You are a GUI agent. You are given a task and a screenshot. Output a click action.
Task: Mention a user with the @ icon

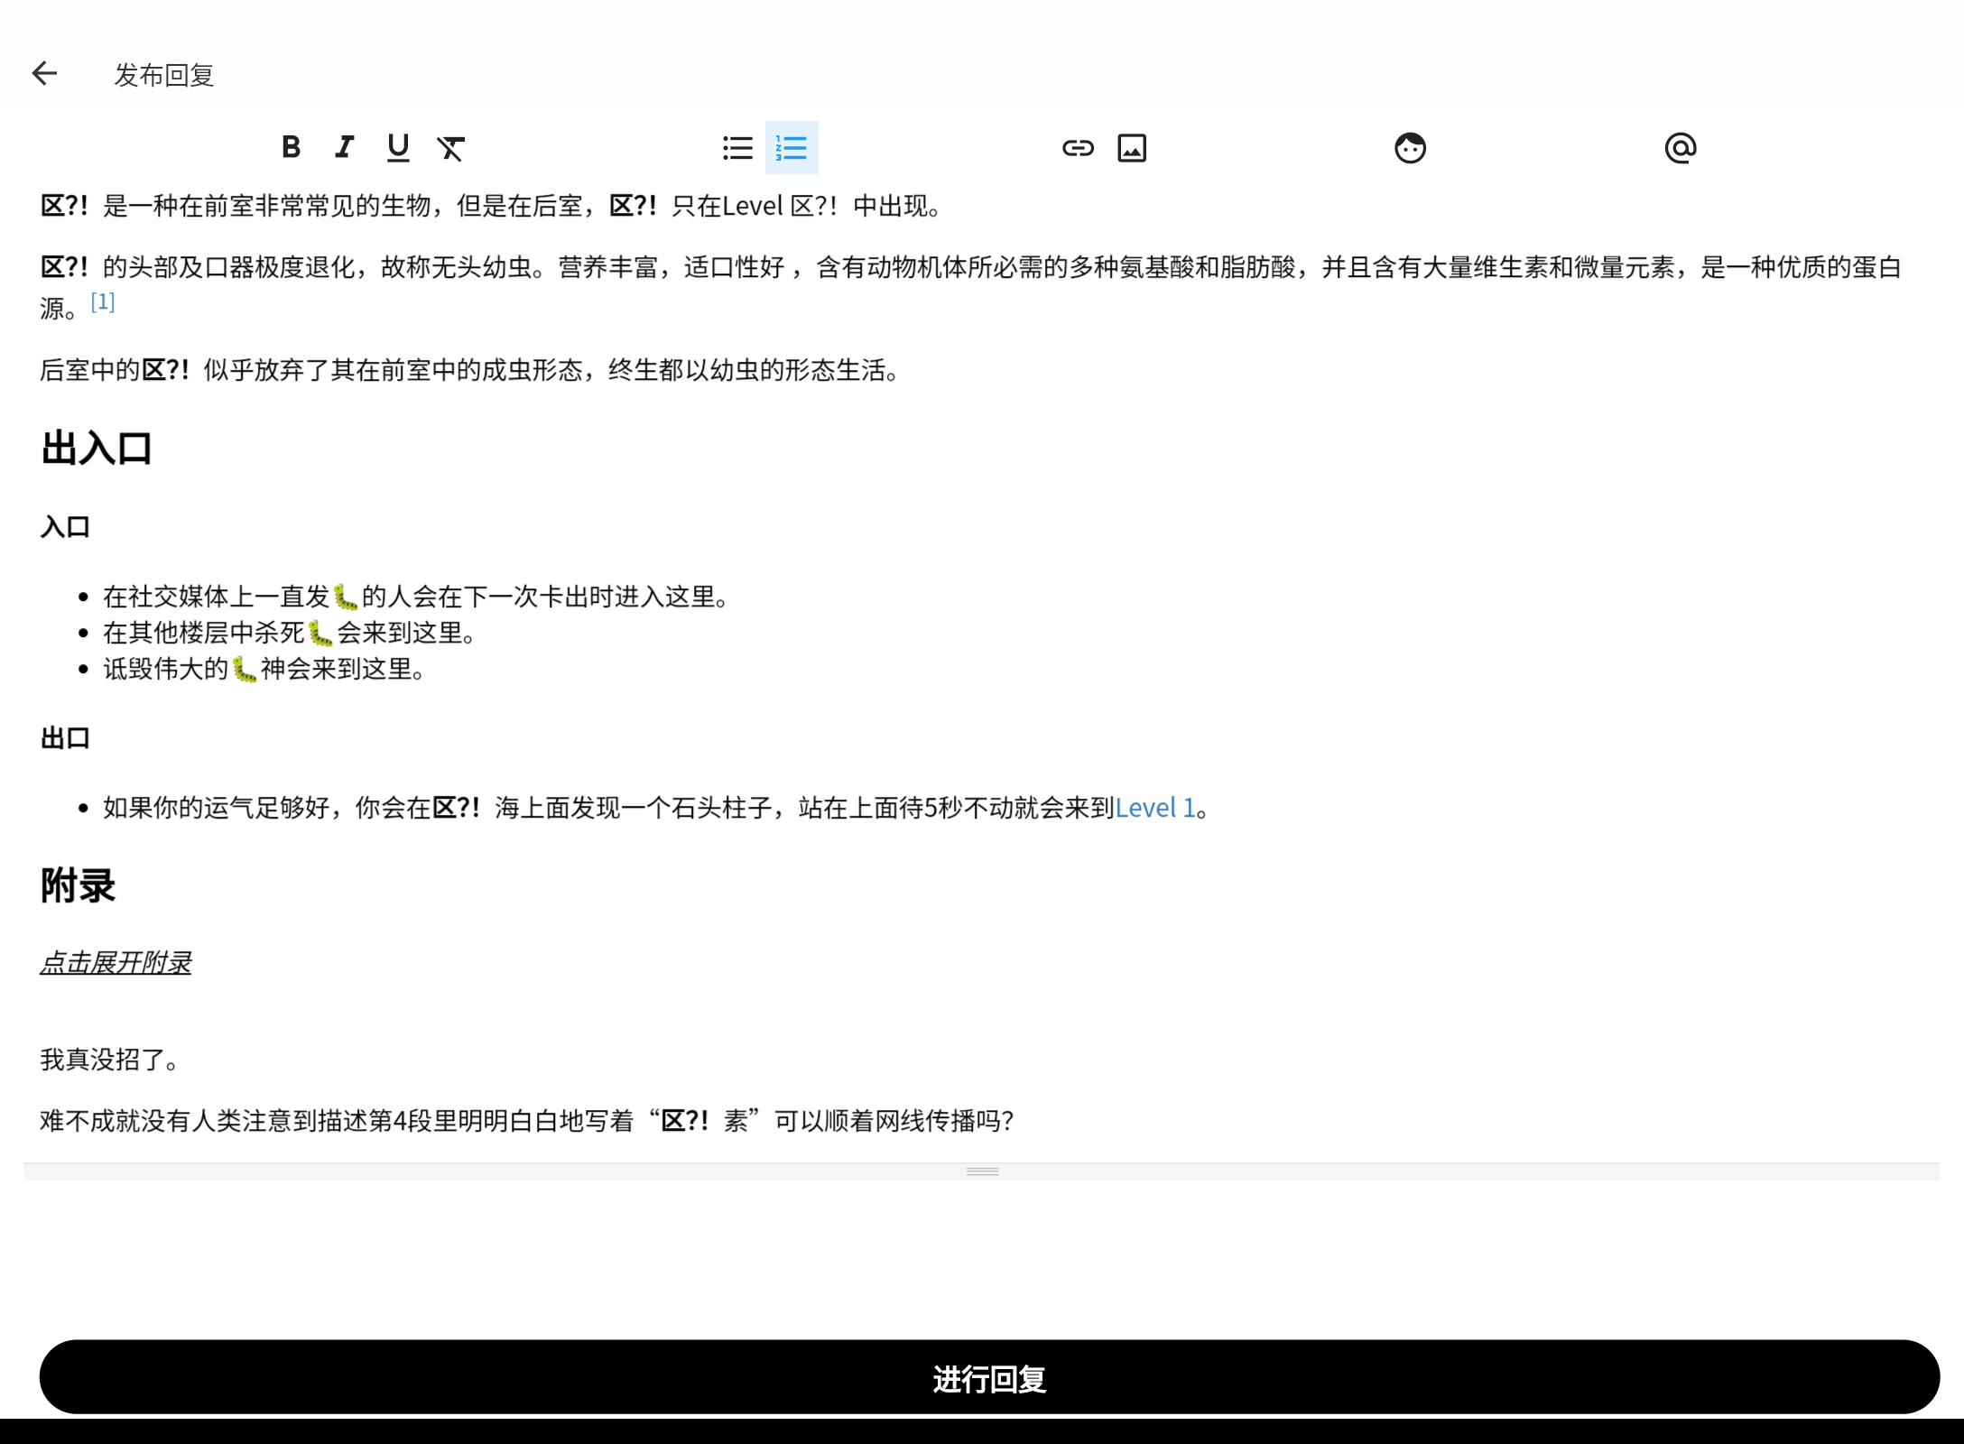click(1679, 147)
